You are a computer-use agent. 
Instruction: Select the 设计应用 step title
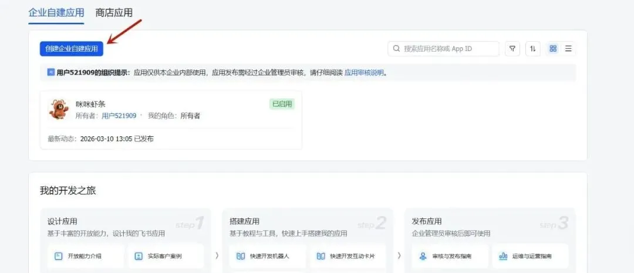(62, 221)
